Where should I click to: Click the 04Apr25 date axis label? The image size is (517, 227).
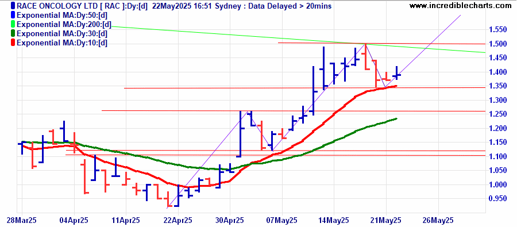click(74, 220)
